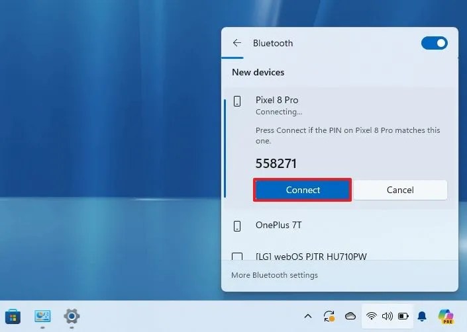Click the PIN code 558271
The width and height of the screenshot is (467, 332).
click(276, 163)
